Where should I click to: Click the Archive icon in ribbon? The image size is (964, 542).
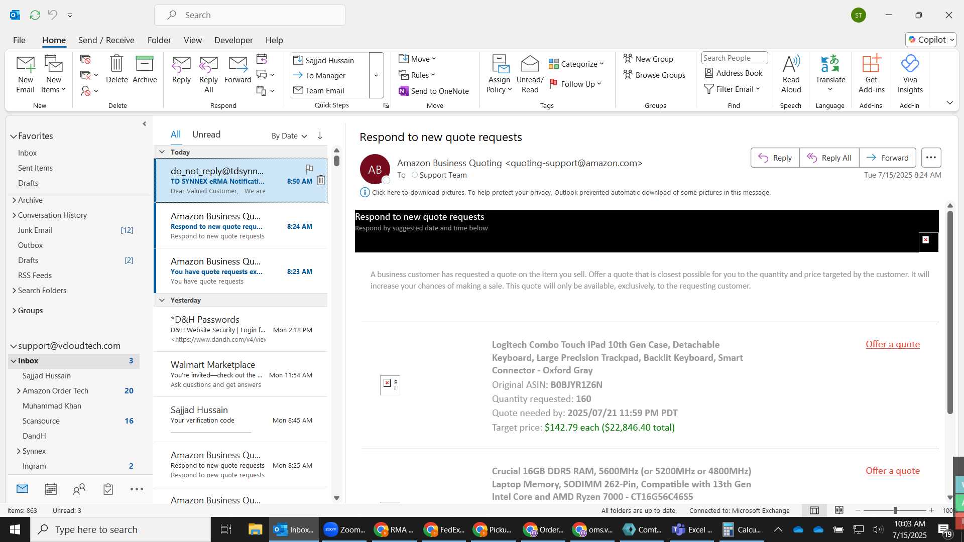coord(145,69)
